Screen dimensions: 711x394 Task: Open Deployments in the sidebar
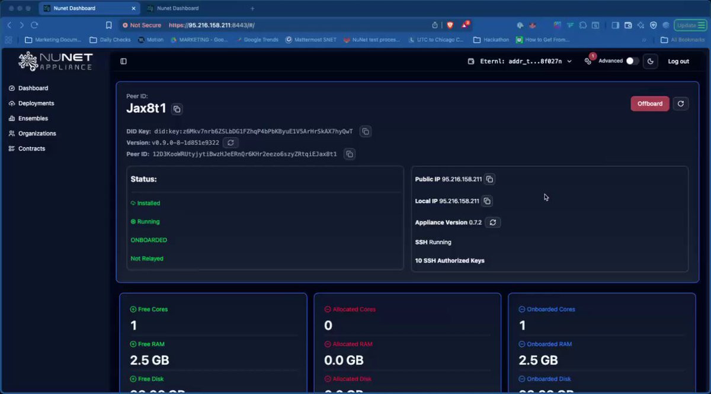click(31, 104)
